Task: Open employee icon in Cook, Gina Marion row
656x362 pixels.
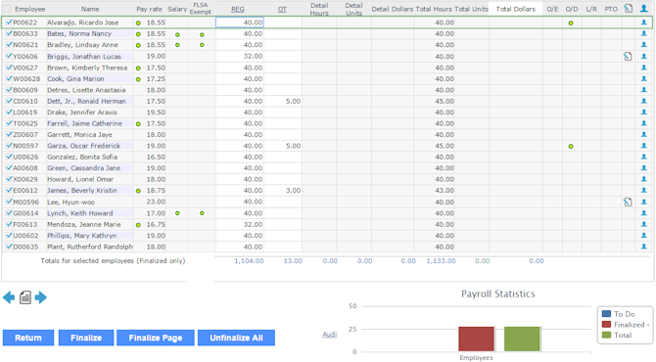Action: pos(644,78)
